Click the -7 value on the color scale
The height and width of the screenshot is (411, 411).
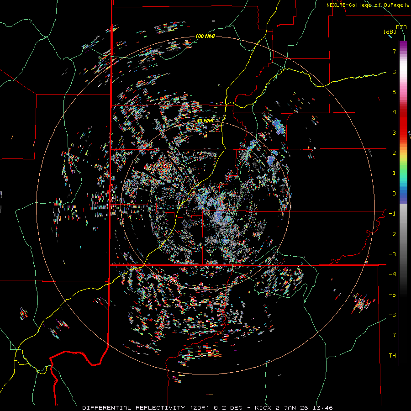(x=392, y=335)
